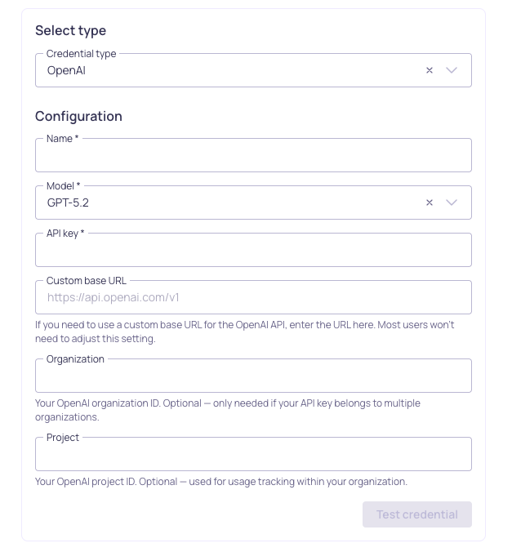Click the project ID help text
The width and height of the screenshot is (512, 552).
coord(220,482)
